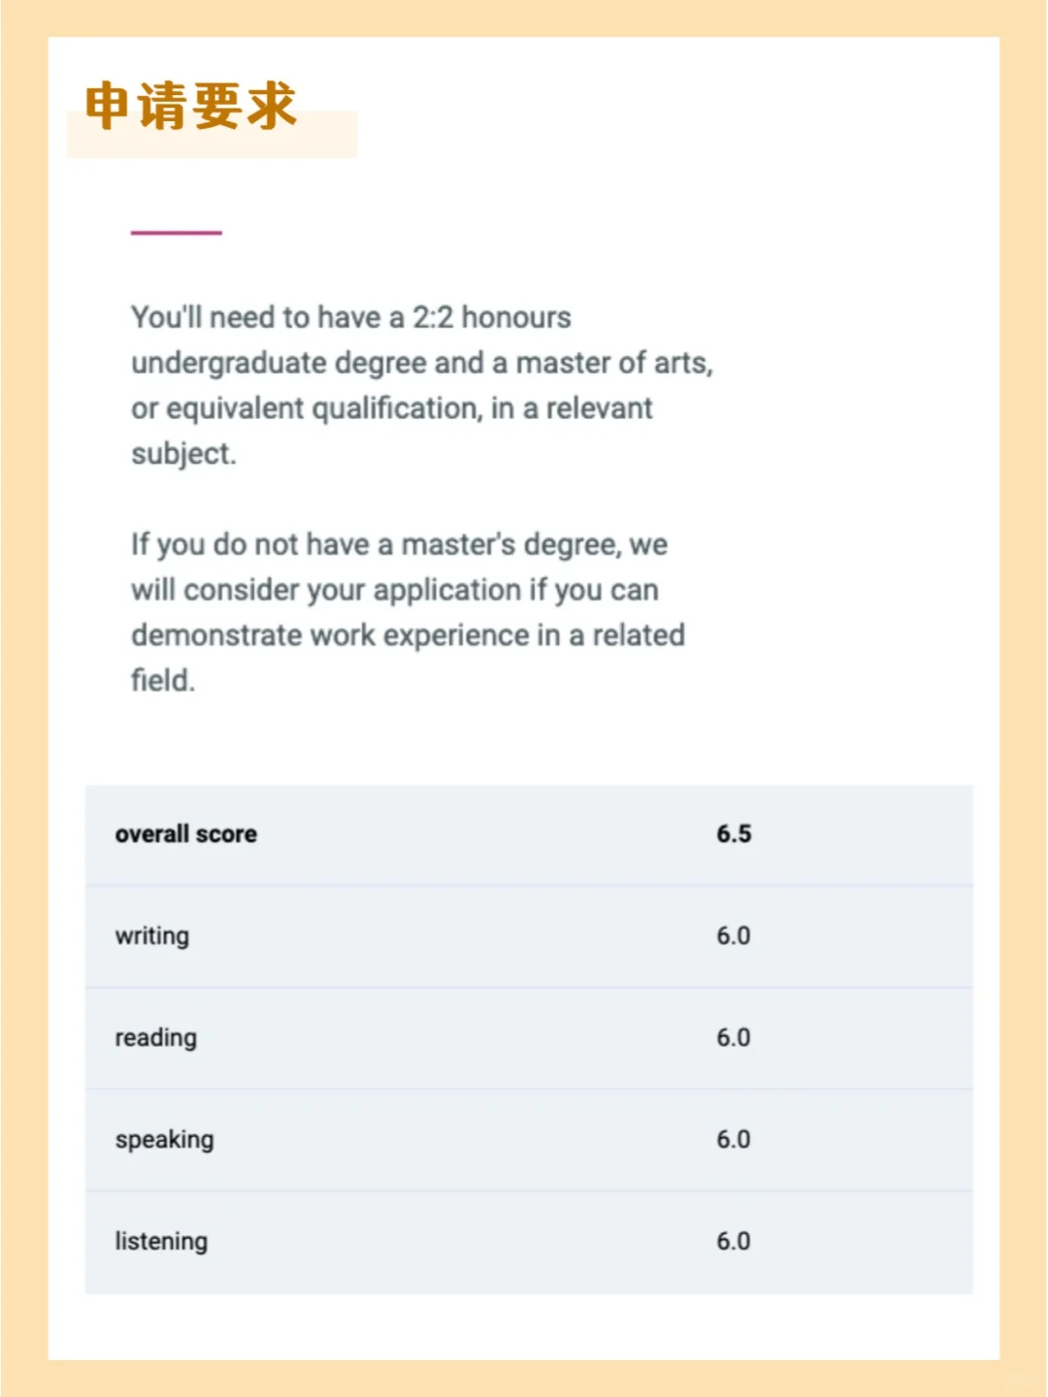The image size is (1048, 1397).
Task: Click the text '2:2 honours'
Action: click(492, 317)
